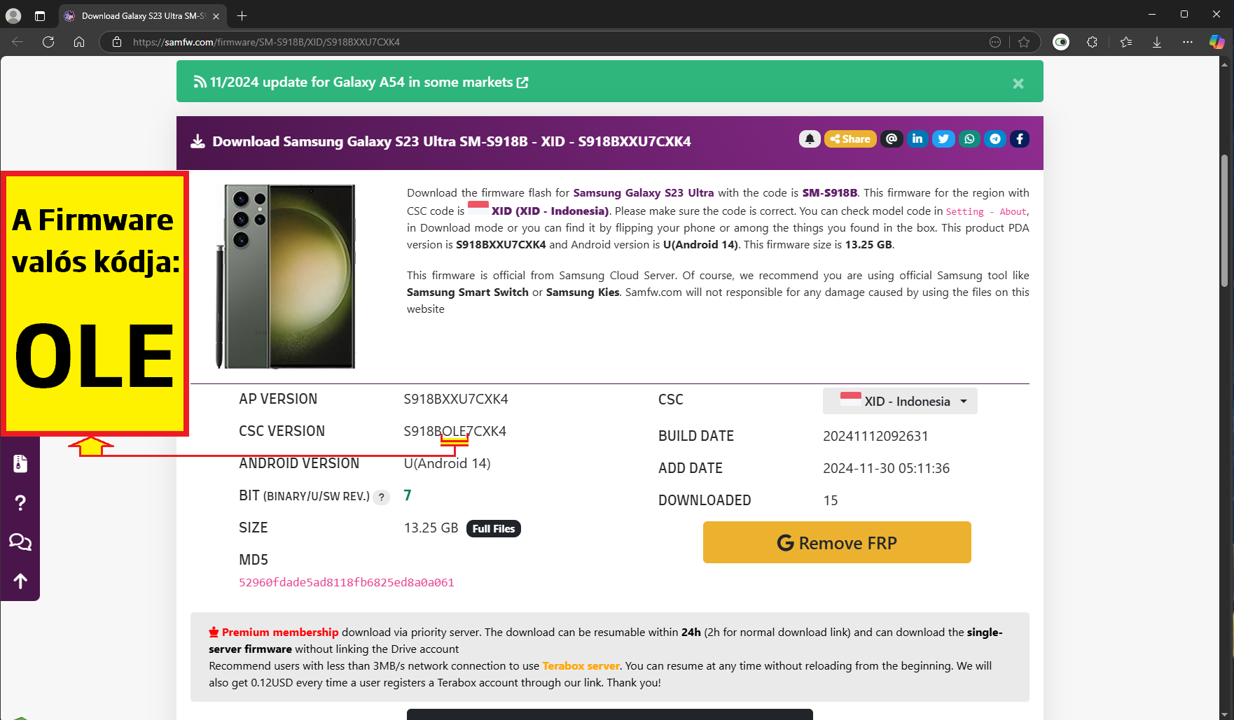Image resolution: width=1234 pixels, height=720 pixels.
Task: Click the green BIT value 7
Action: [x=408, y=495]
